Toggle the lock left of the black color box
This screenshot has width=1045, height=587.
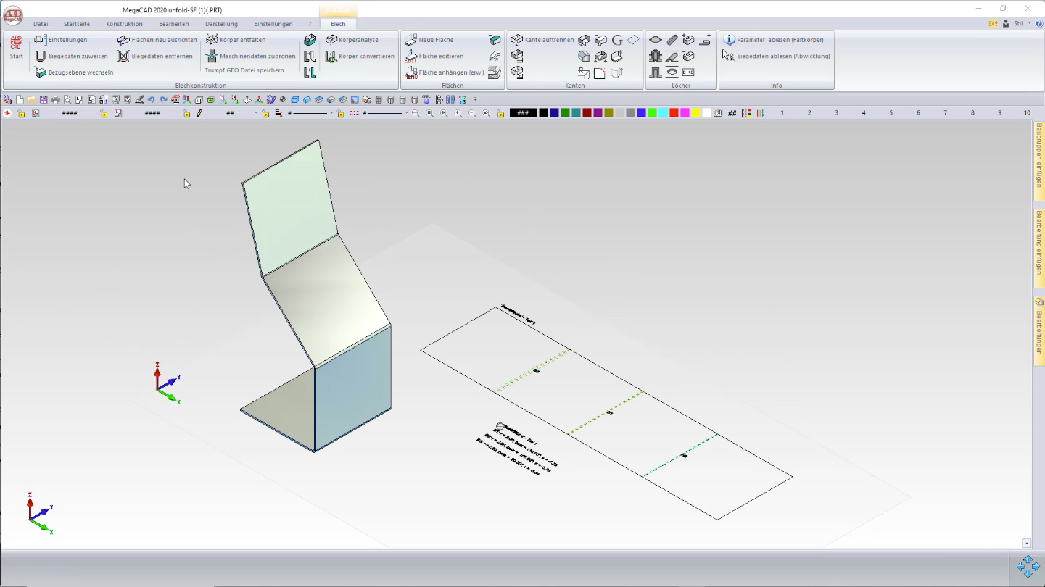[500, 114]
